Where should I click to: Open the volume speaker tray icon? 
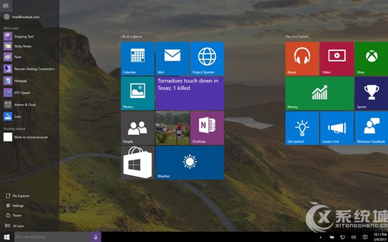(x=354, y=237)
